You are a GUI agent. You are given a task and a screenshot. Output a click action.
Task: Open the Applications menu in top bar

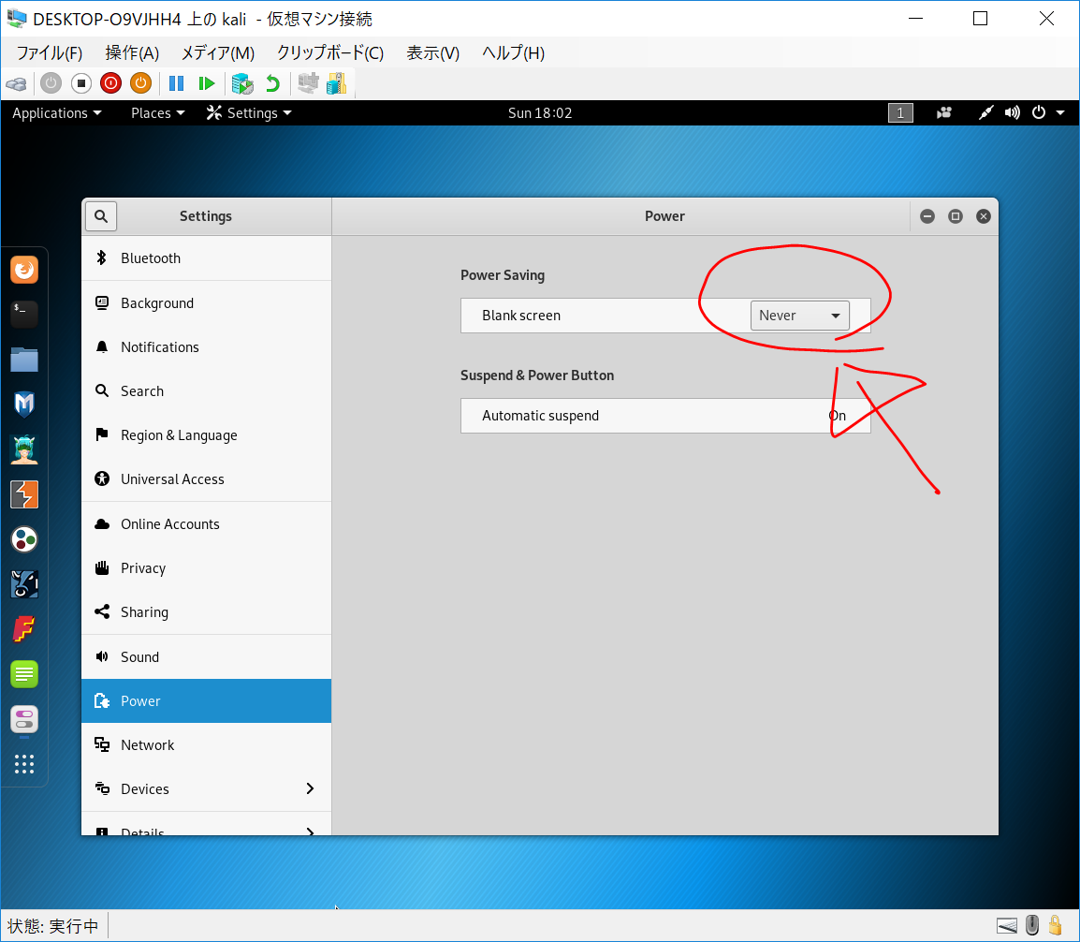point(57,113)
